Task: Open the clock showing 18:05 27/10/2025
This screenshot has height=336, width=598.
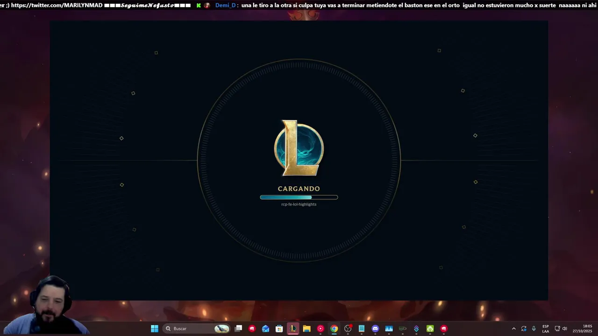Action: (583, 329)
